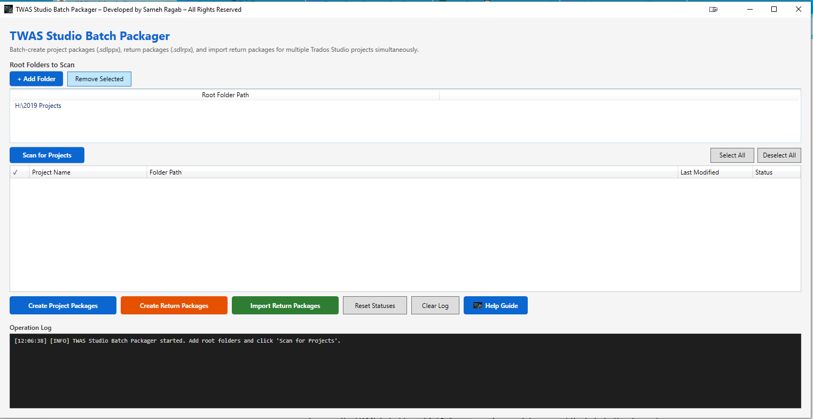Select the H:\2019 Projects root folder entry
Screen dimensions: 813x419
[37, 105]
